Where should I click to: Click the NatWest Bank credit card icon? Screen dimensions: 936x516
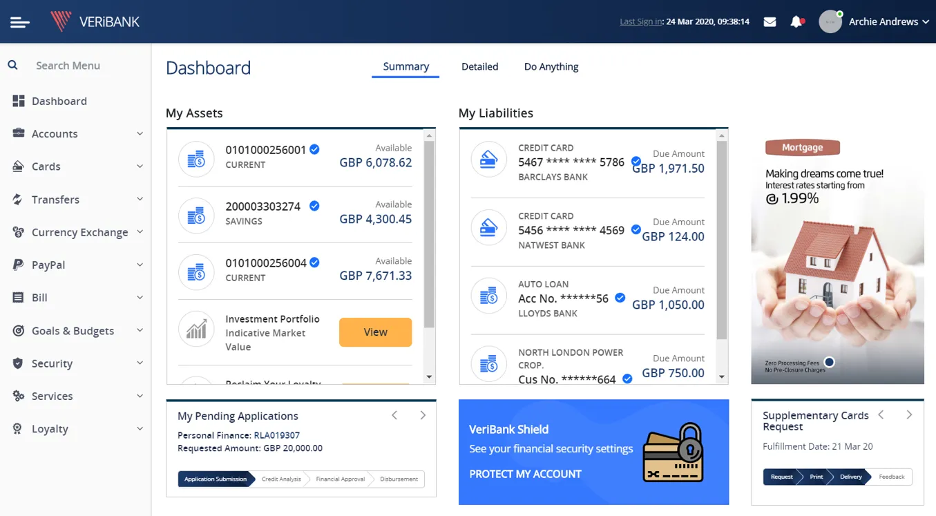[x=488, y=227]
